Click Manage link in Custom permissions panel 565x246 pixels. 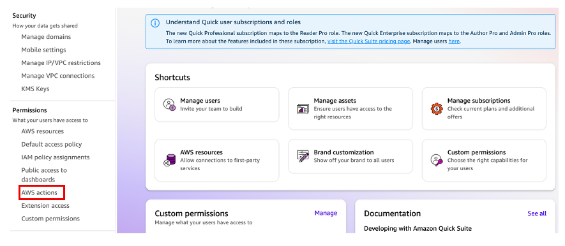tap(326, 213)
